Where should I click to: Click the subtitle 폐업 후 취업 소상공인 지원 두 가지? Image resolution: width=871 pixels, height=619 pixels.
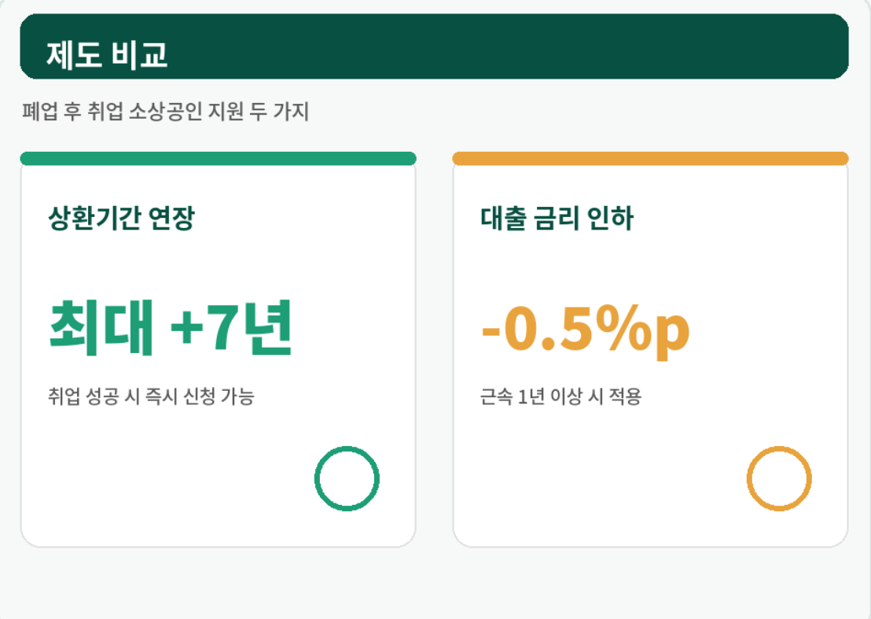coord(166,111)
